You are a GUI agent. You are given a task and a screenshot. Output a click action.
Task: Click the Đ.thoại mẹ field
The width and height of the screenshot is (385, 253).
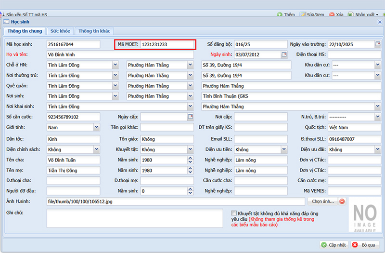tap(167, 180)
